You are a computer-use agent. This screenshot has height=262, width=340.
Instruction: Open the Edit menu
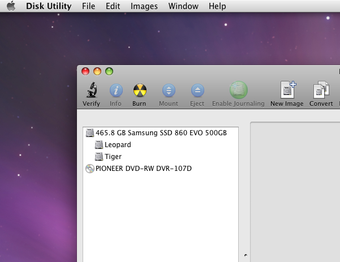click(x=113, y=6)
